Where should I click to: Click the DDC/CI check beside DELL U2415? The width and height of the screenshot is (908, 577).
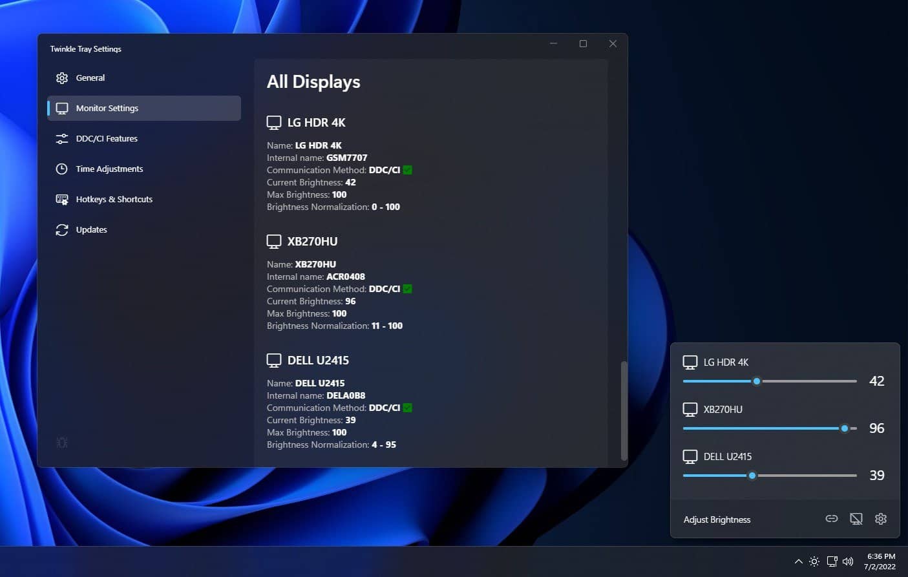[407, 408]
